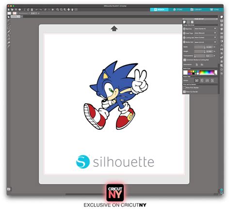Screen dimensions: 230x209
Task: Click the Undo arrow icon
Action: pyautogui.click(x=37, y=10)
